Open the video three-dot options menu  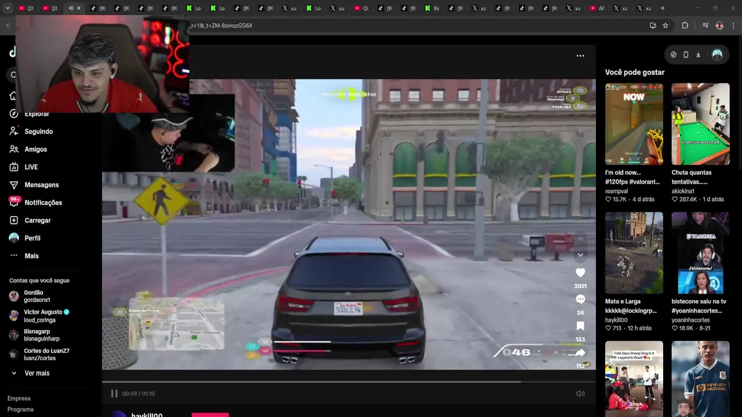click(580, 56)
